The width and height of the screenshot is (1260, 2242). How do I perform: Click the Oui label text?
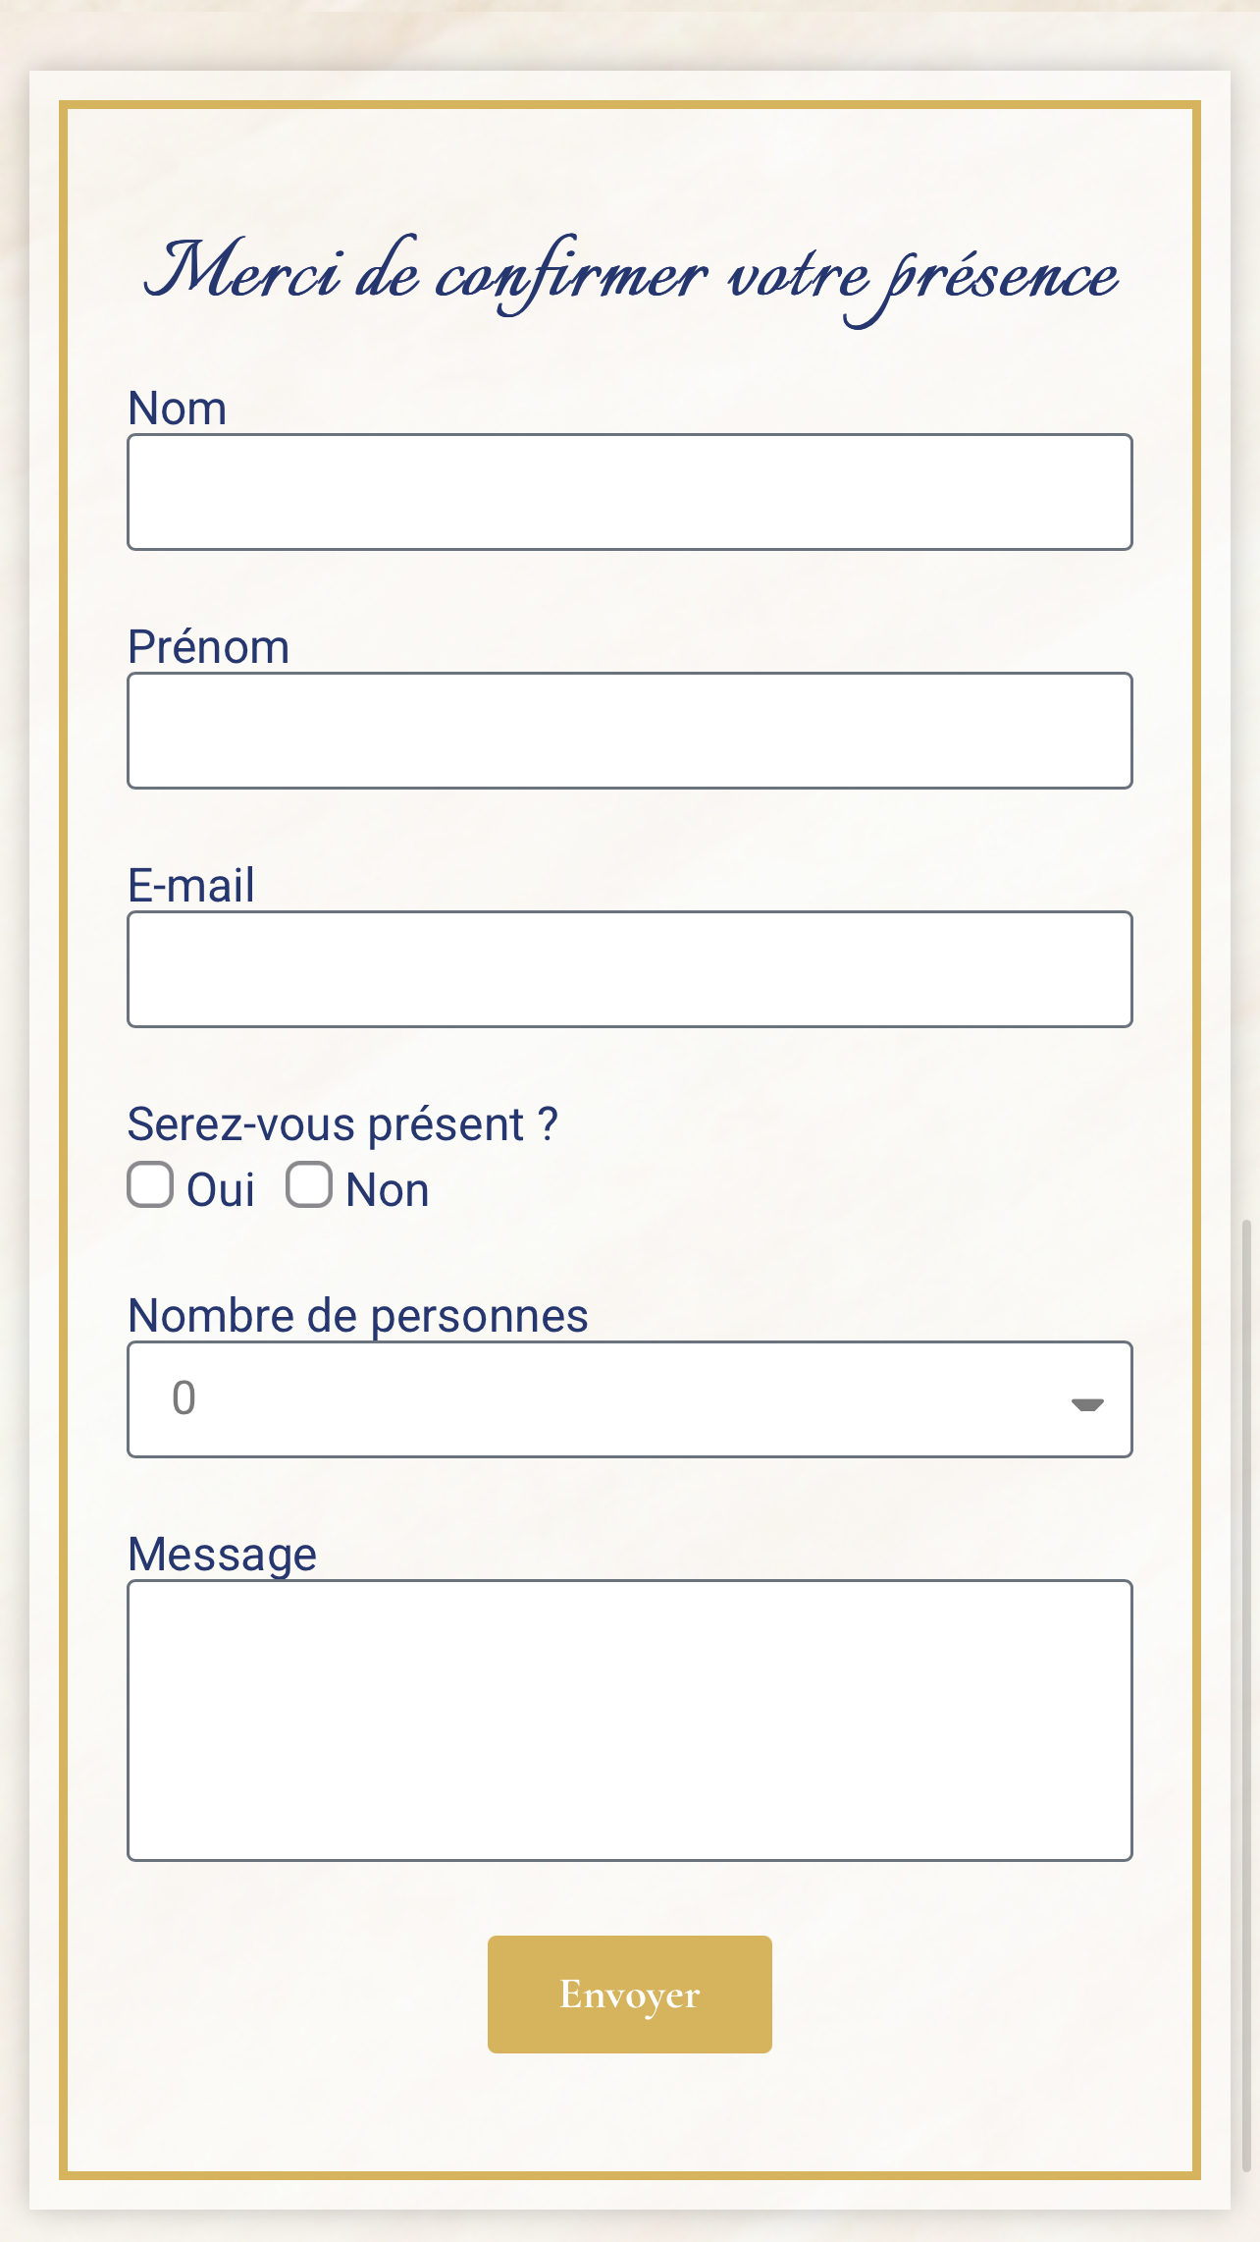(221, 1190)
